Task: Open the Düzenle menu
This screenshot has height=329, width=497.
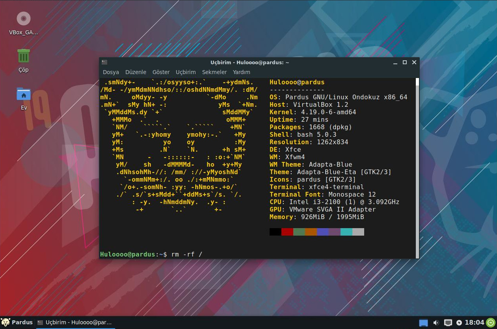Action: pos(136,72)
